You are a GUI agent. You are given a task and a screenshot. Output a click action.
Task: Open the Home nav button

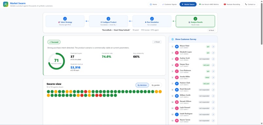tap(153, 4)
